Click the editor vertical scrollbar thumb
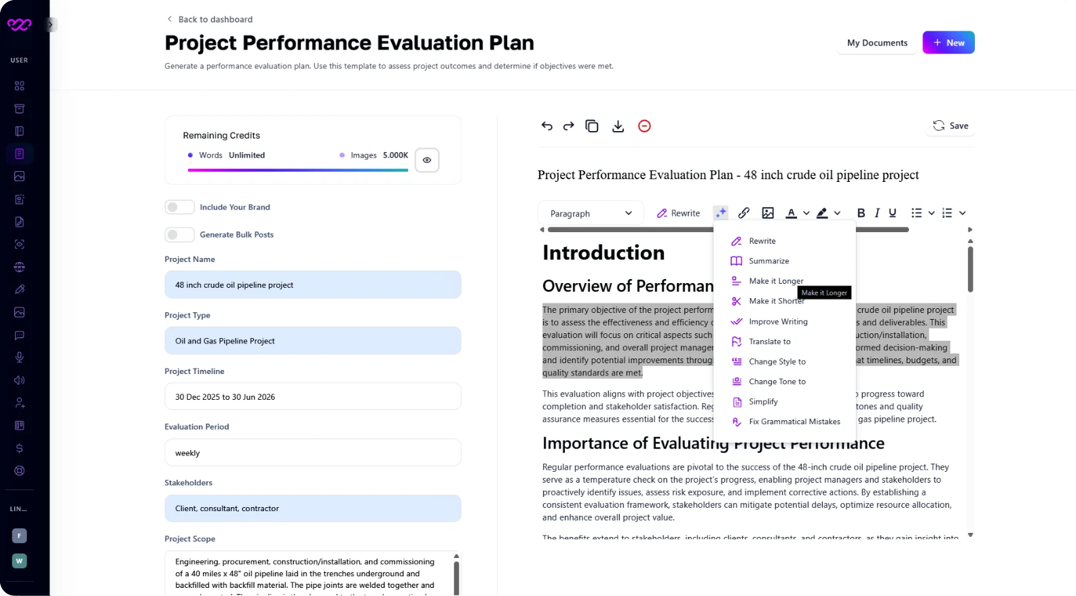This screenshot has height=596, width=1076. [970, 269]
